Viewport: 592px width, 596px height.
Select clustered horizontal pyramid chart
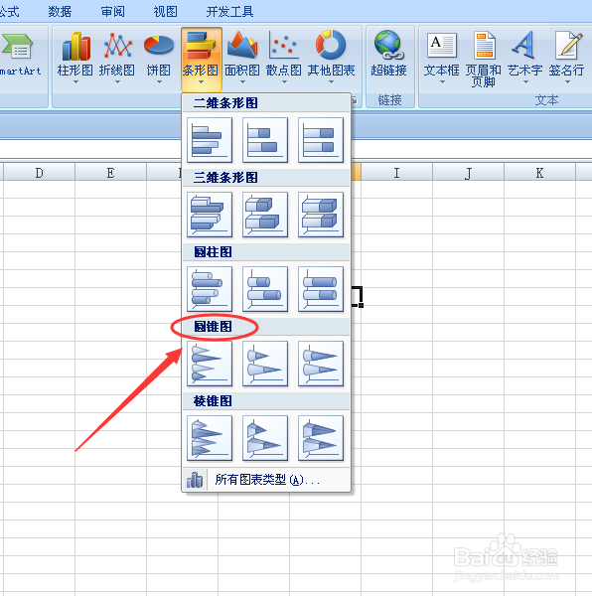click(x=210, y=438)
